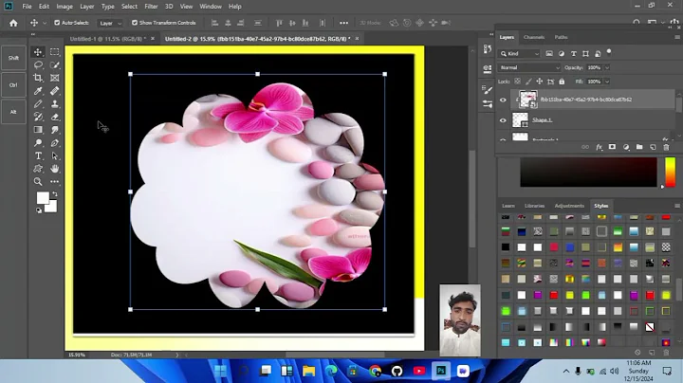Toggle lock transparent pixels
Image resolution: width=683 pixels, height=383 pixels.
coord(518,82)
